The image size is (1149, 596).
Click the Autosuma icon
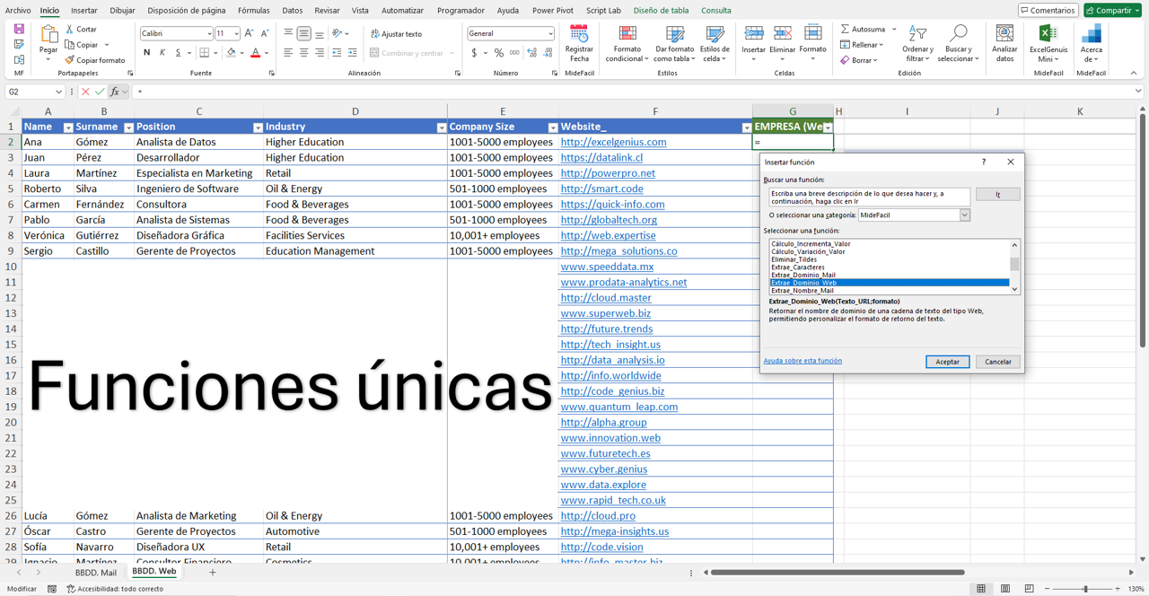pos(850,28)
